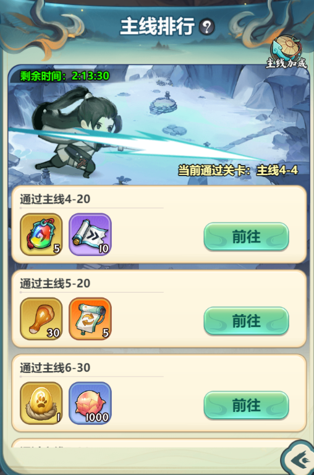Tap the orange refresh scroll reward
Viewport: 314px width, 475px height.
coord(90,319)
